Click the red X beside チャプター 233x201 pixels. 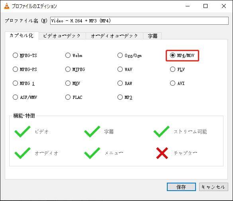pyautogui.click(x=162, y=153)
